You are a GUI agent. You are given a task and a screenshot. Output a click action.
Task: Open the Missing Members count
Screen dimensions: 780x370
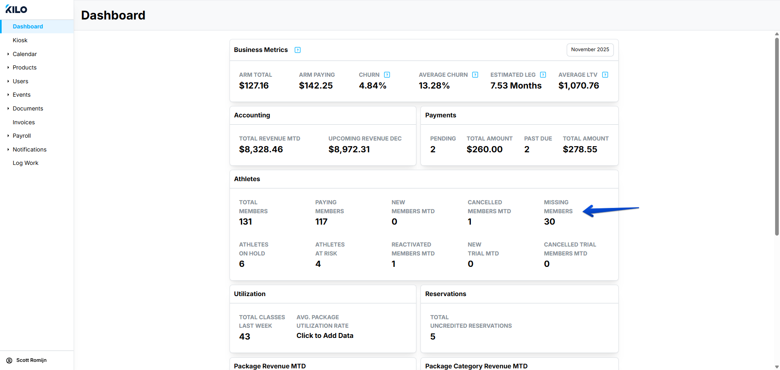[x=549, y=222]
